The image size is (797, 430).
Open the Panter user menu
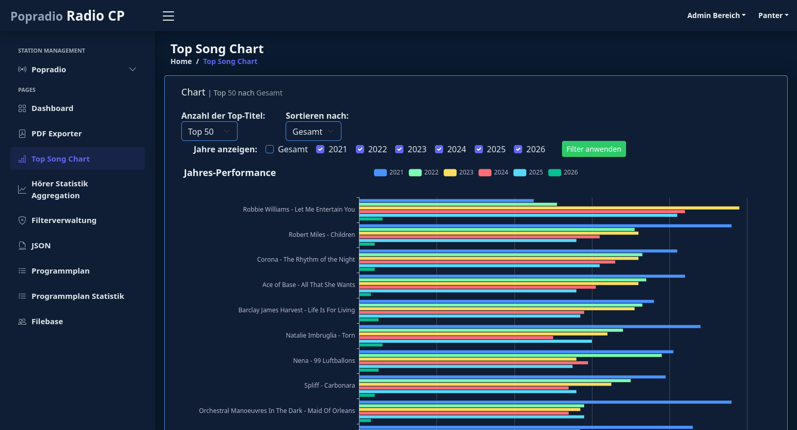pyautogui.click(x=773, y=15)
